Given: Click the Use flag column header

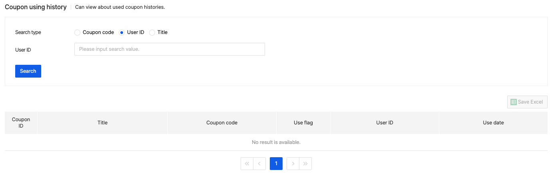Looking at the screenshot, I should click(x=303, y=123).
